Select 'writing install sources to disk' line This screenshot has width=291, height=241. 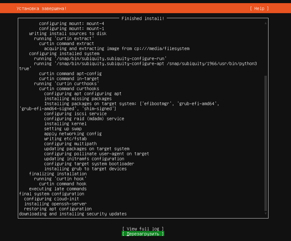[x=68, y=33]
